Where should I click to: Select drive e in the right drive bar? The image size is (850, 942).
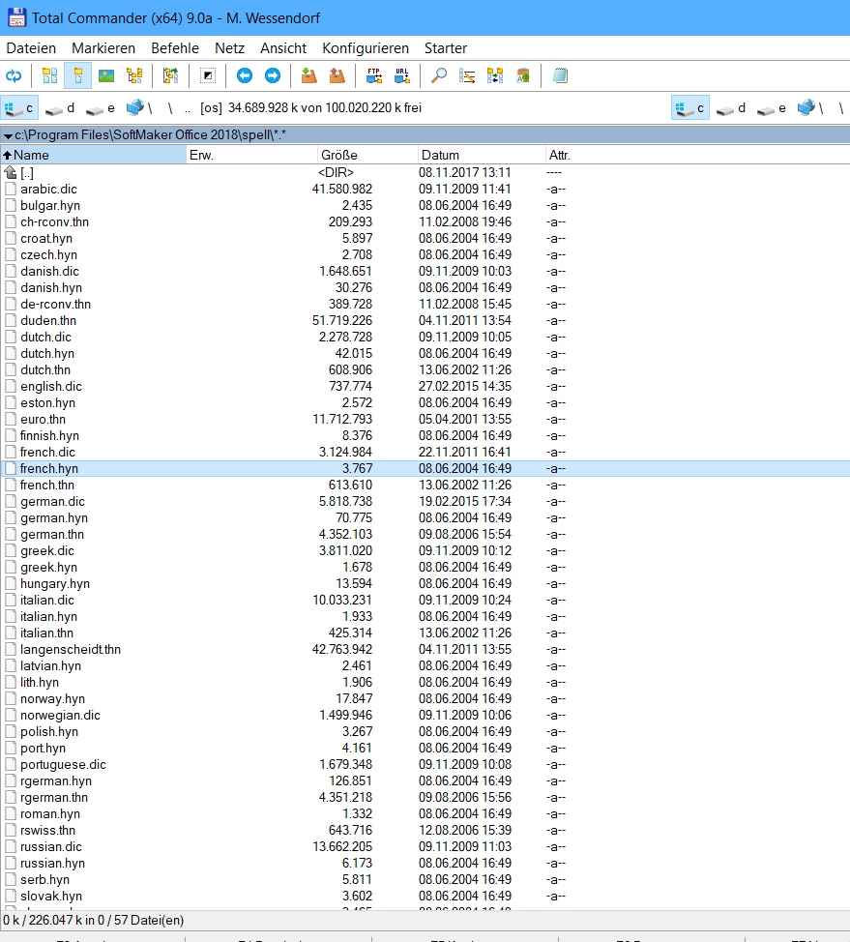pyautogui.click(x=772, y=108)
